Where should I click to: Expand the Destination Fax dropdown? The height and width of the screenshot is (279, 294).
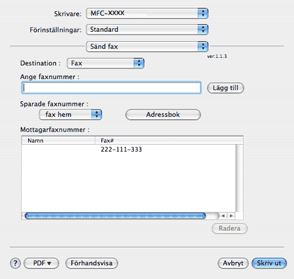pyautogui.click(x=106, y=63)
